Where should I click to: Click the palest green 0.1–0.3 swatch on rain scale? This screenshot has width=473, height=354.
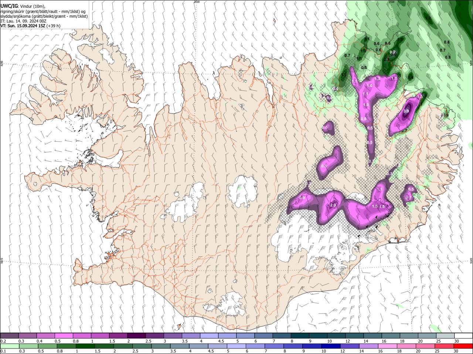(x=9, y=346)
